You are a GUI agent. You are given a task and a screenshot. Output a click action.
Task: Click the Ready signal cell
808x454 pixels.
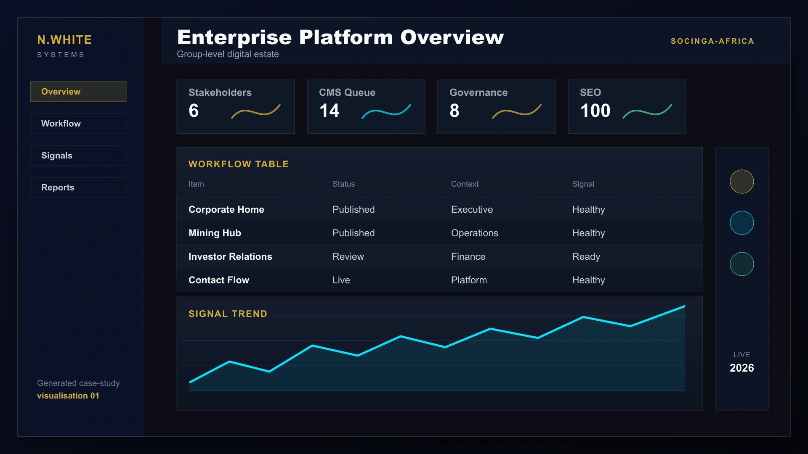[x=586, y=256]
